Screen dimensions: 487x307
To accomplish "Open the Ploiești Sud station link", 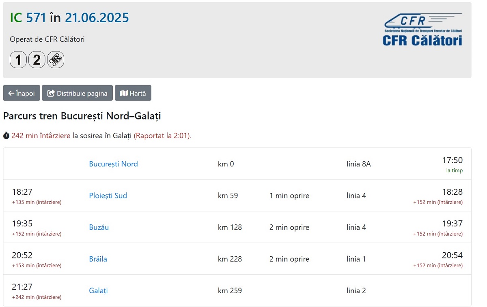I will tap(108, 196).
